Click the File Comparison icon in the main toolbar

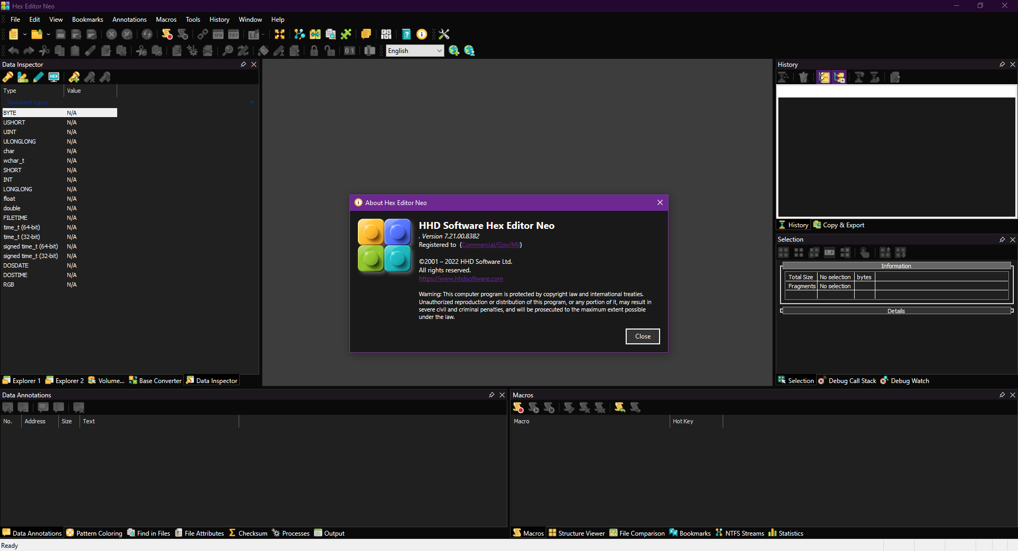coord(315,34)
